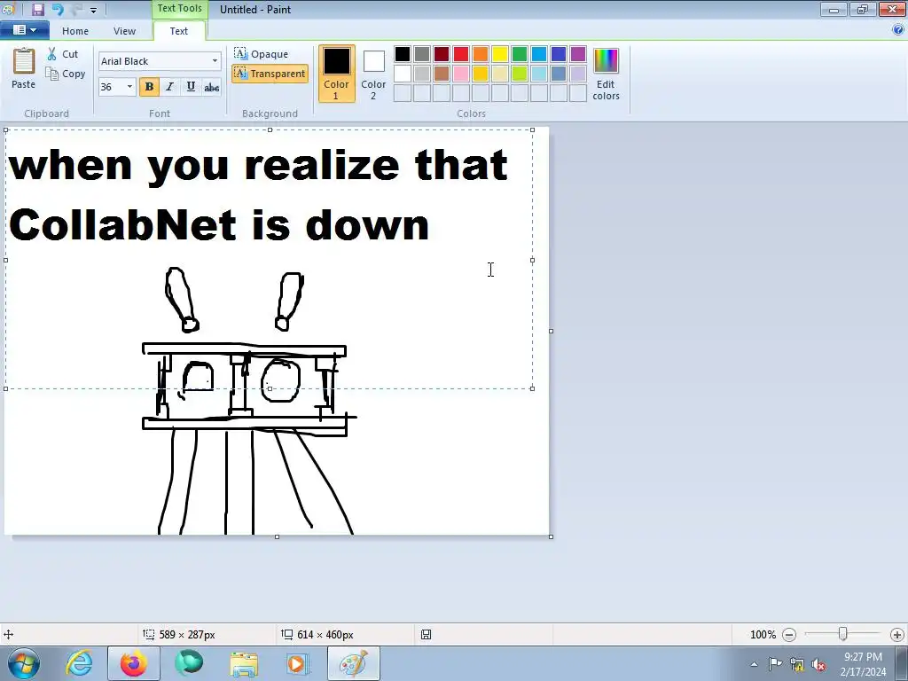
Task: Click the Cut label
Action: click(70, 54)
